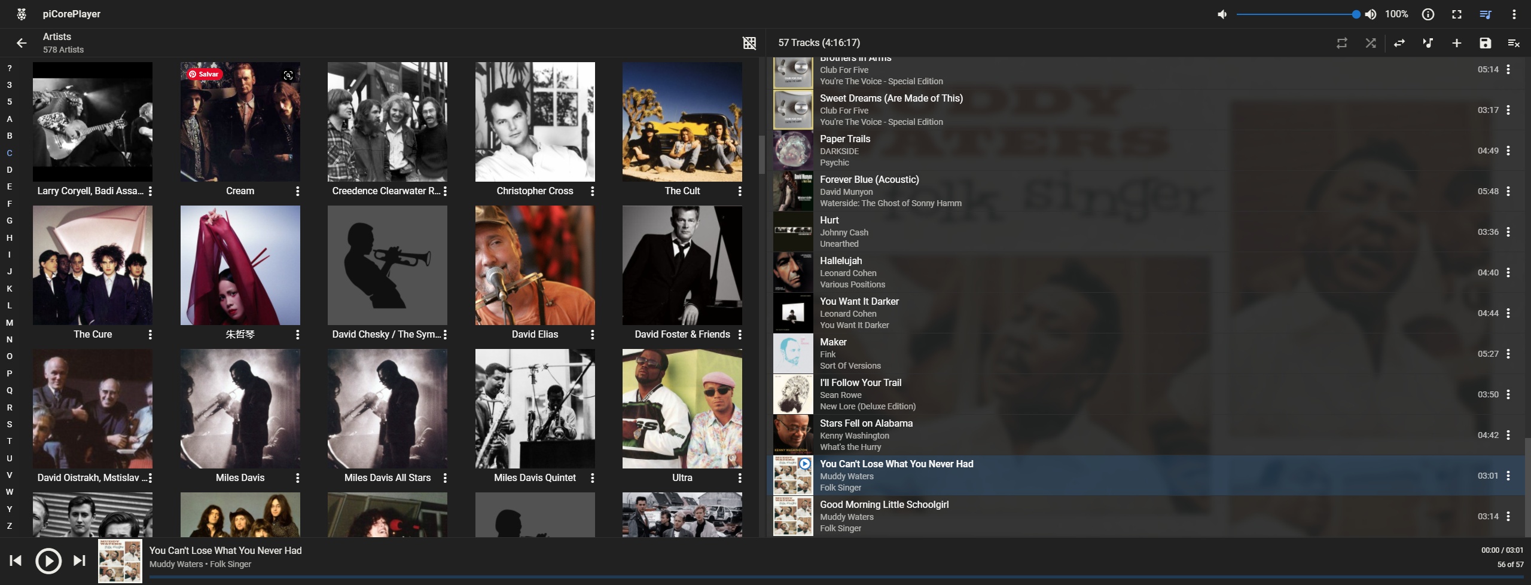
Task: Jump to letter M in the index
Action: click(x=10, y=323)
